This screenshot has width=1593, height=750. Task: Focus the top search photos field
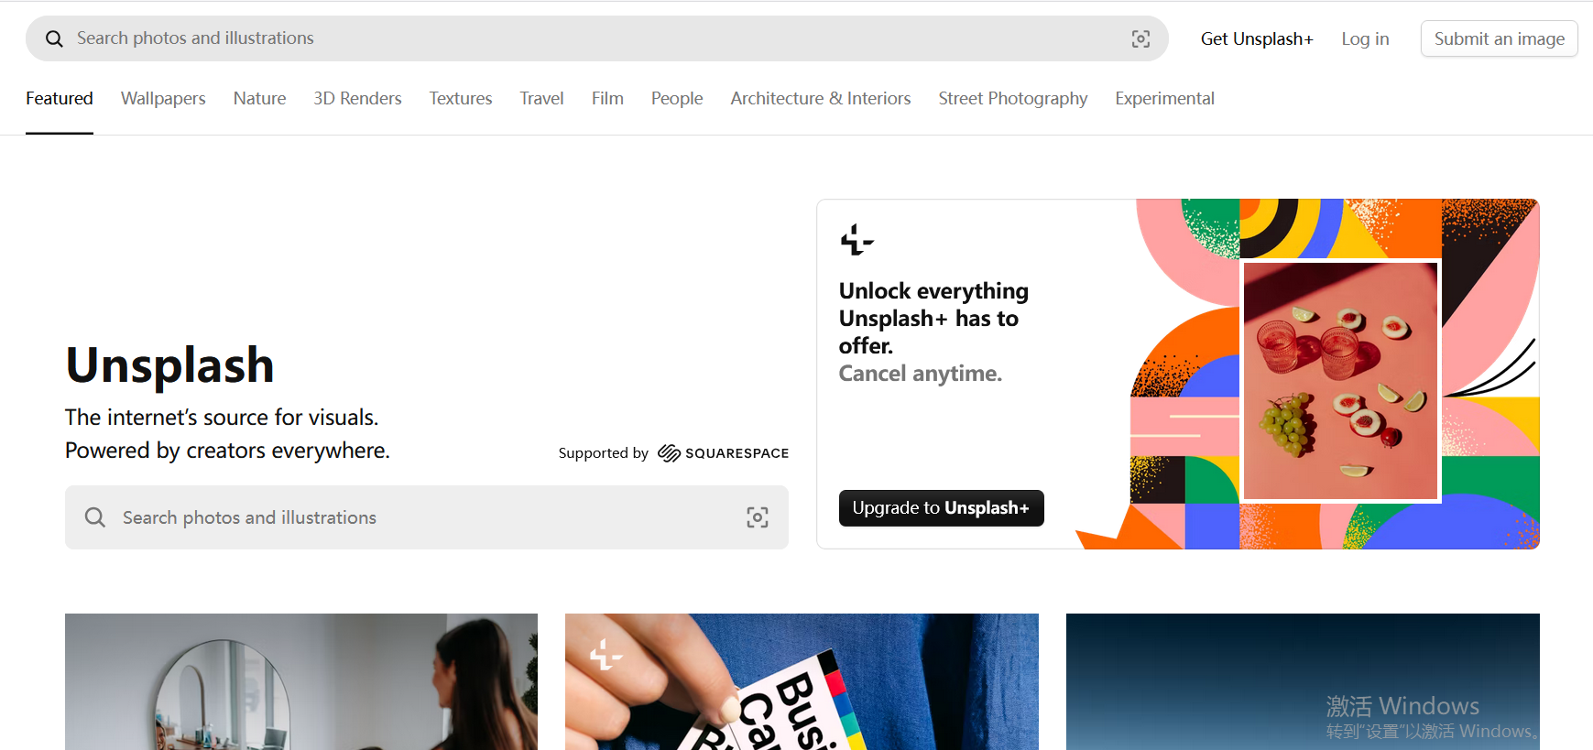pos(596,38)
